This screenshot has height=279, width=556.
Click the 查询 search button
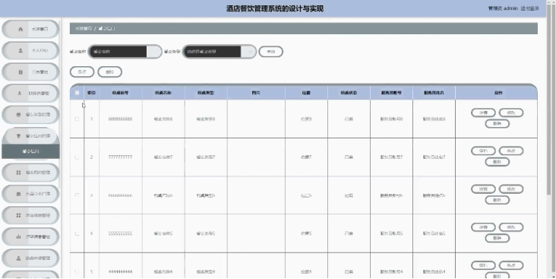click(x=271, y=52)
